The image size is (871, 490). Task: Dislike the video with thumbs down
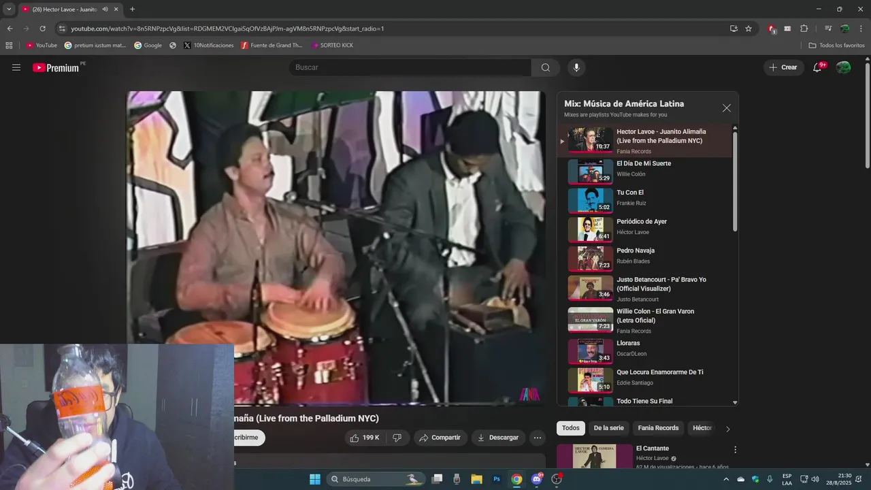[397, 438]
